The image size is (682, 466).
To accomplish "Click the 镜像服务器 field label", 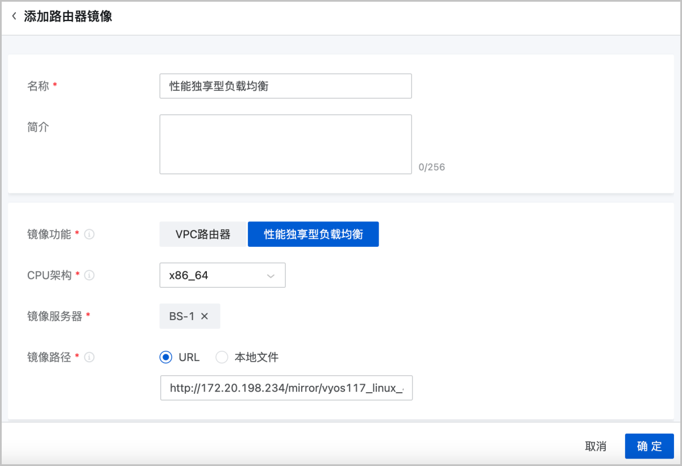I will click(x=55, y=317).
